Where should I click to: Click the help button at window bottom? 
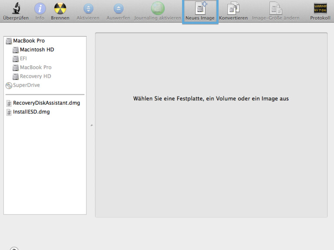[14, 249]
